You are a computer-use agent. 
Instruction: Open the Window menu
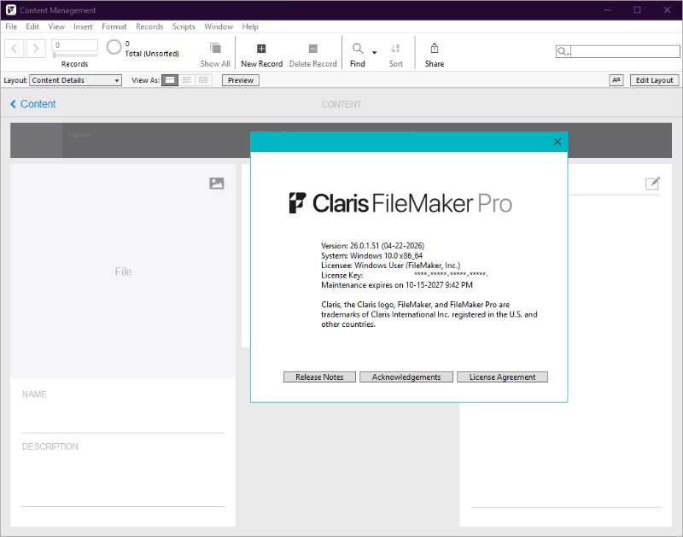219,27
